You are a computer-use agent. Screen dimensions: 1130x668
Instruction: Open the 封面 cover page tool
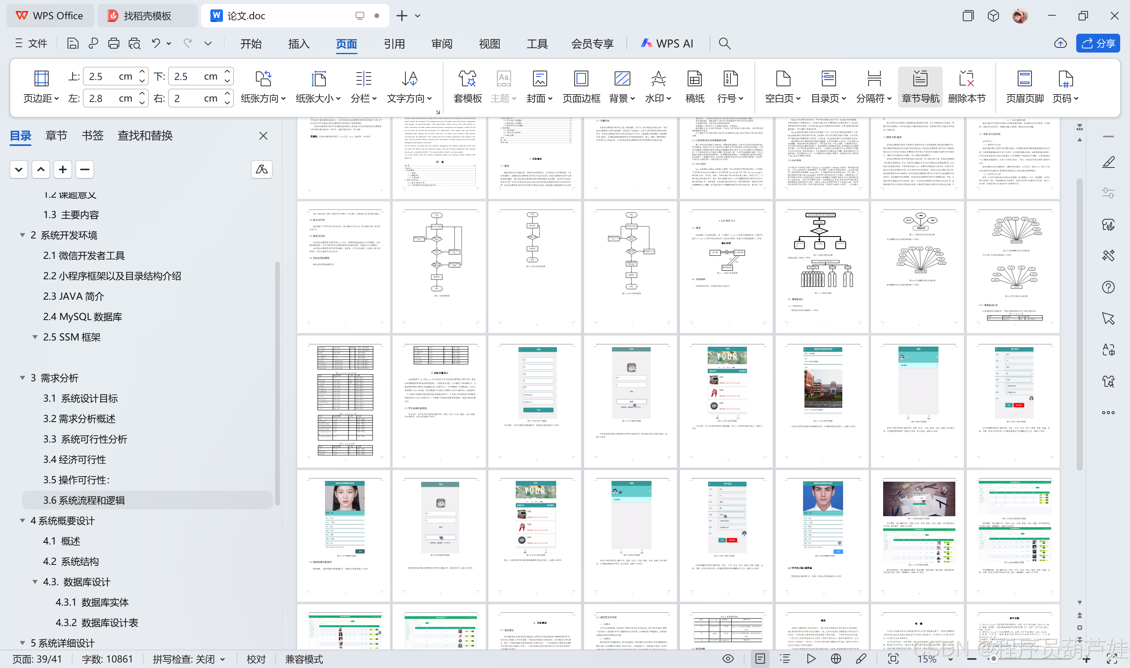pos(540,87)
